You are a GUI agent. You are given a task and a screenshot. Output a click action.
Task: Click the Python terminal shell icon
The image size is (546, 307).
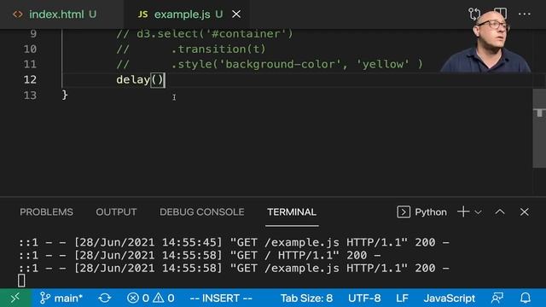404,212
